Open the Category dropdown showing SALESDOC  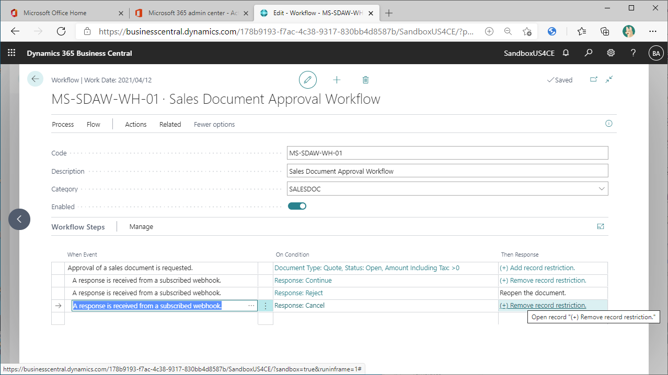pos(602,188)
